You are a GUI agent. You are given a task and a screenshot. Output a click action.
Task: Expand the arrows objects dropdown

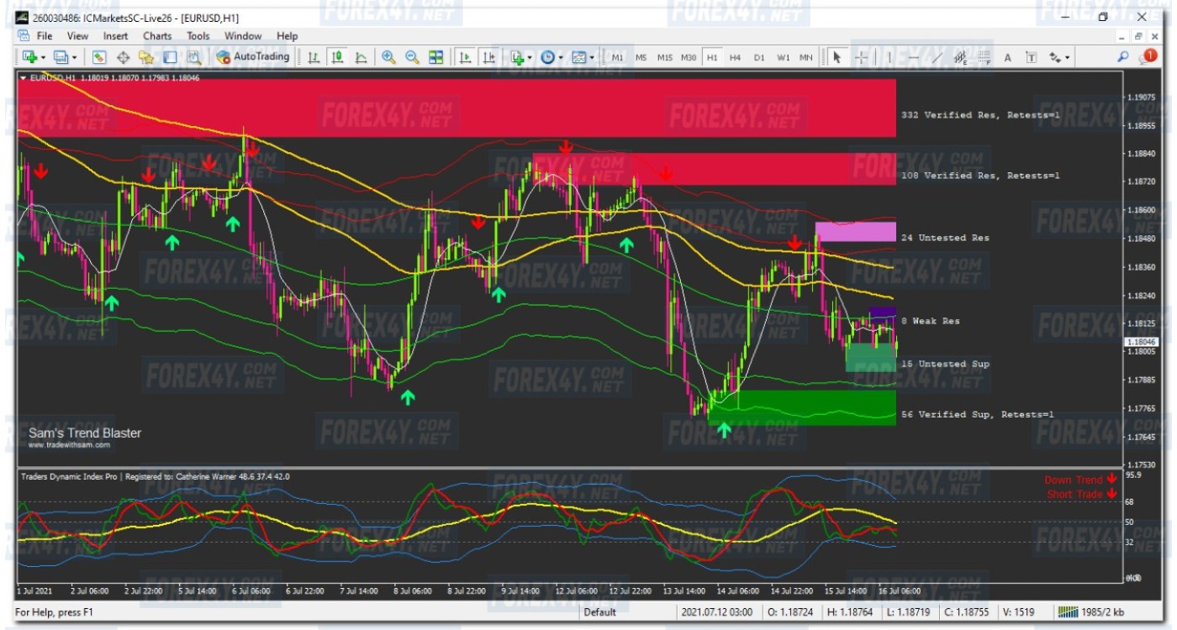pyautogui.click(x=1068, y=57)
